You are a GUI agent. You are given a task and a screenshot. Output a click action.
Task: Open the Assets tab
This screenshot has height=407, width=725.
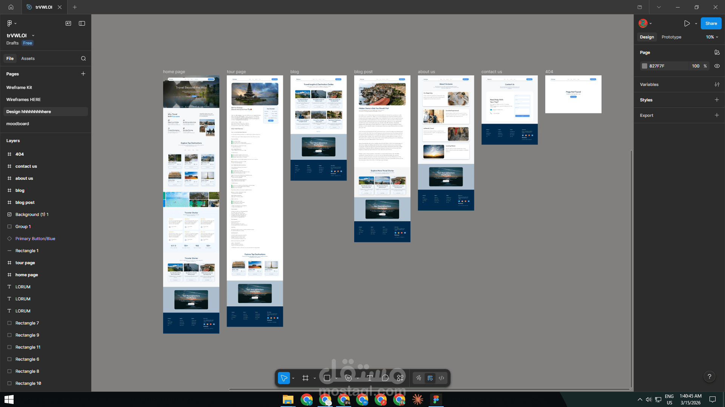coord(28,58)
